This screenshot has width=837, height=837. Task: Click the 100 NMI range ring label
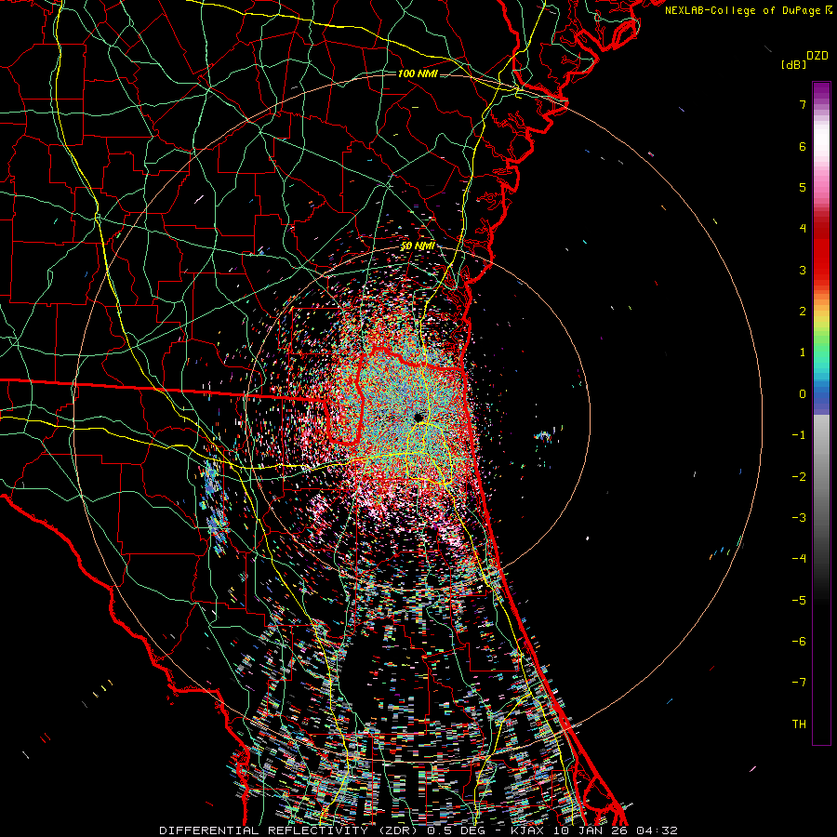[x=418, y=73]
